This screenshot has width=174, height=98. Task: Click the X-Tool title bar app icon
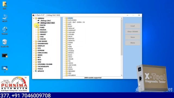tap(33, 15)
